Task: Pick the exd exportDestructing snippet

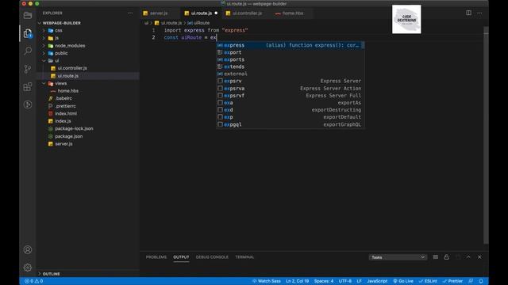Action: pyautogui.click(x=291, y=110)
